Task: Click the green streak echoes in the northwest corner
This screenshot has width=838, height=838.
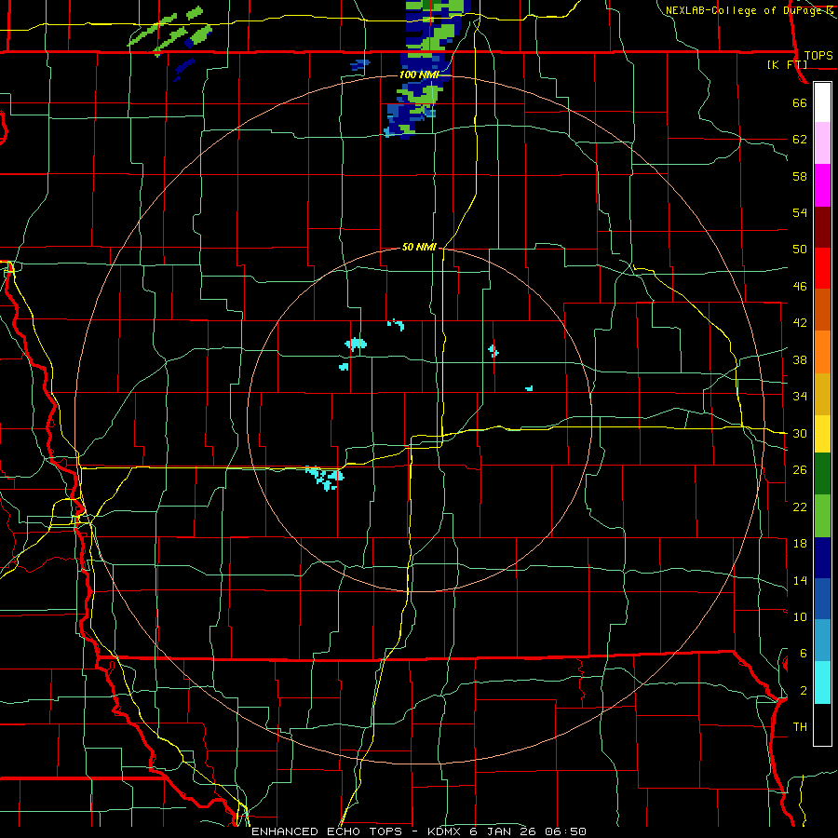Action: click(x=169, y=30)
